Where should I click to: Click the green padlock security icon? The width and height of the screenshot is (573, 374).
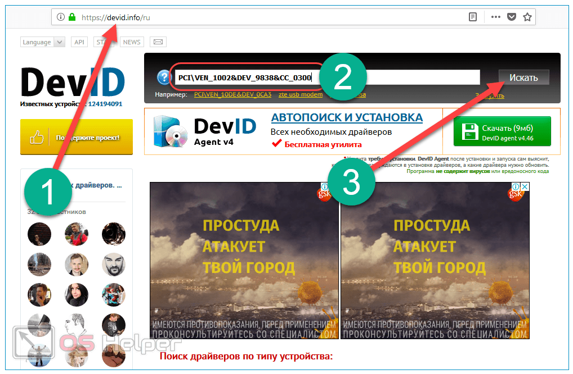[x=72, y=17]
